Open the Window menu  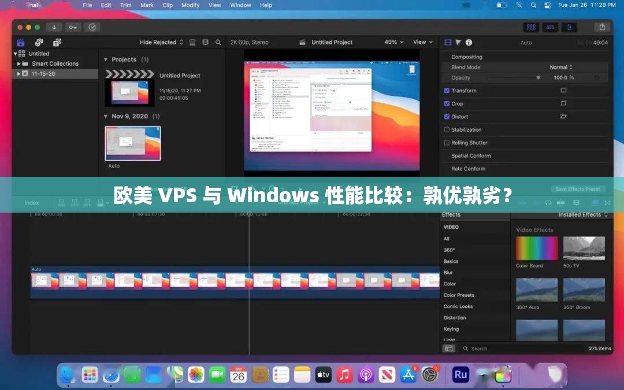(x=240, y=5)
